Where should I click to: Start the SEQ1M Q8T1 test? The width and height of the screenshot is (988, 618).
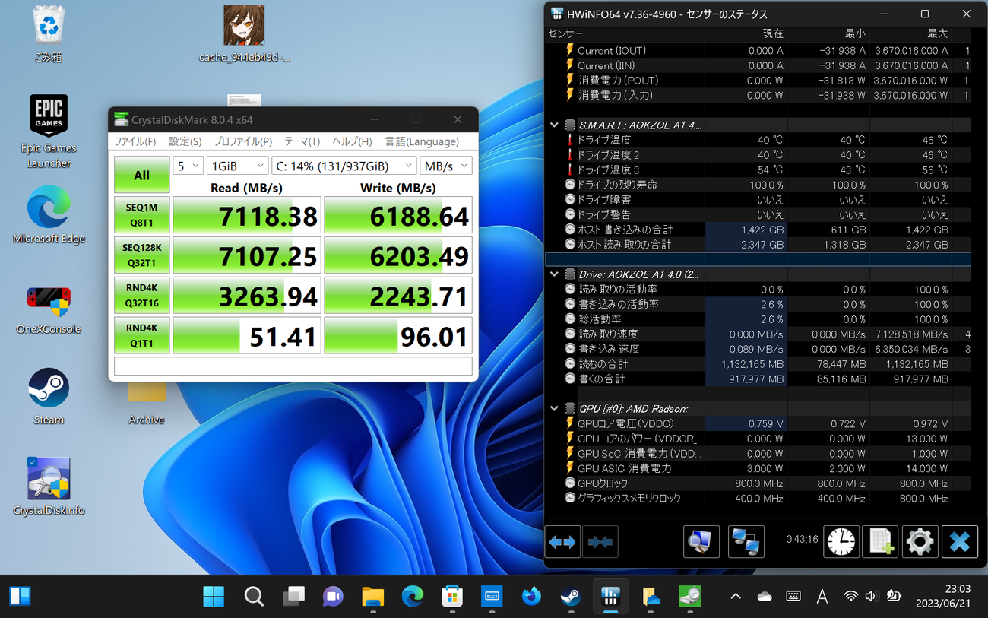point(141,215)
